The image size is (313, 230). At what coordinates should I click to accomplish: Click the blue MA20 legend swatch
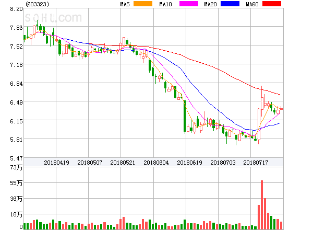[230, 4]
